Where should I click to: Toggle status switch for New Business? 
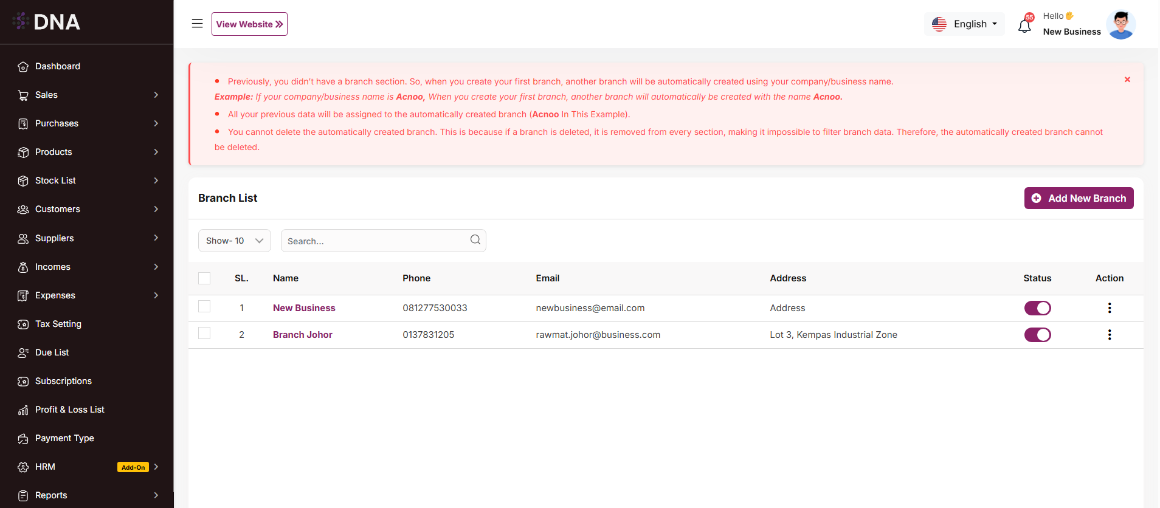click(1037, 308)
